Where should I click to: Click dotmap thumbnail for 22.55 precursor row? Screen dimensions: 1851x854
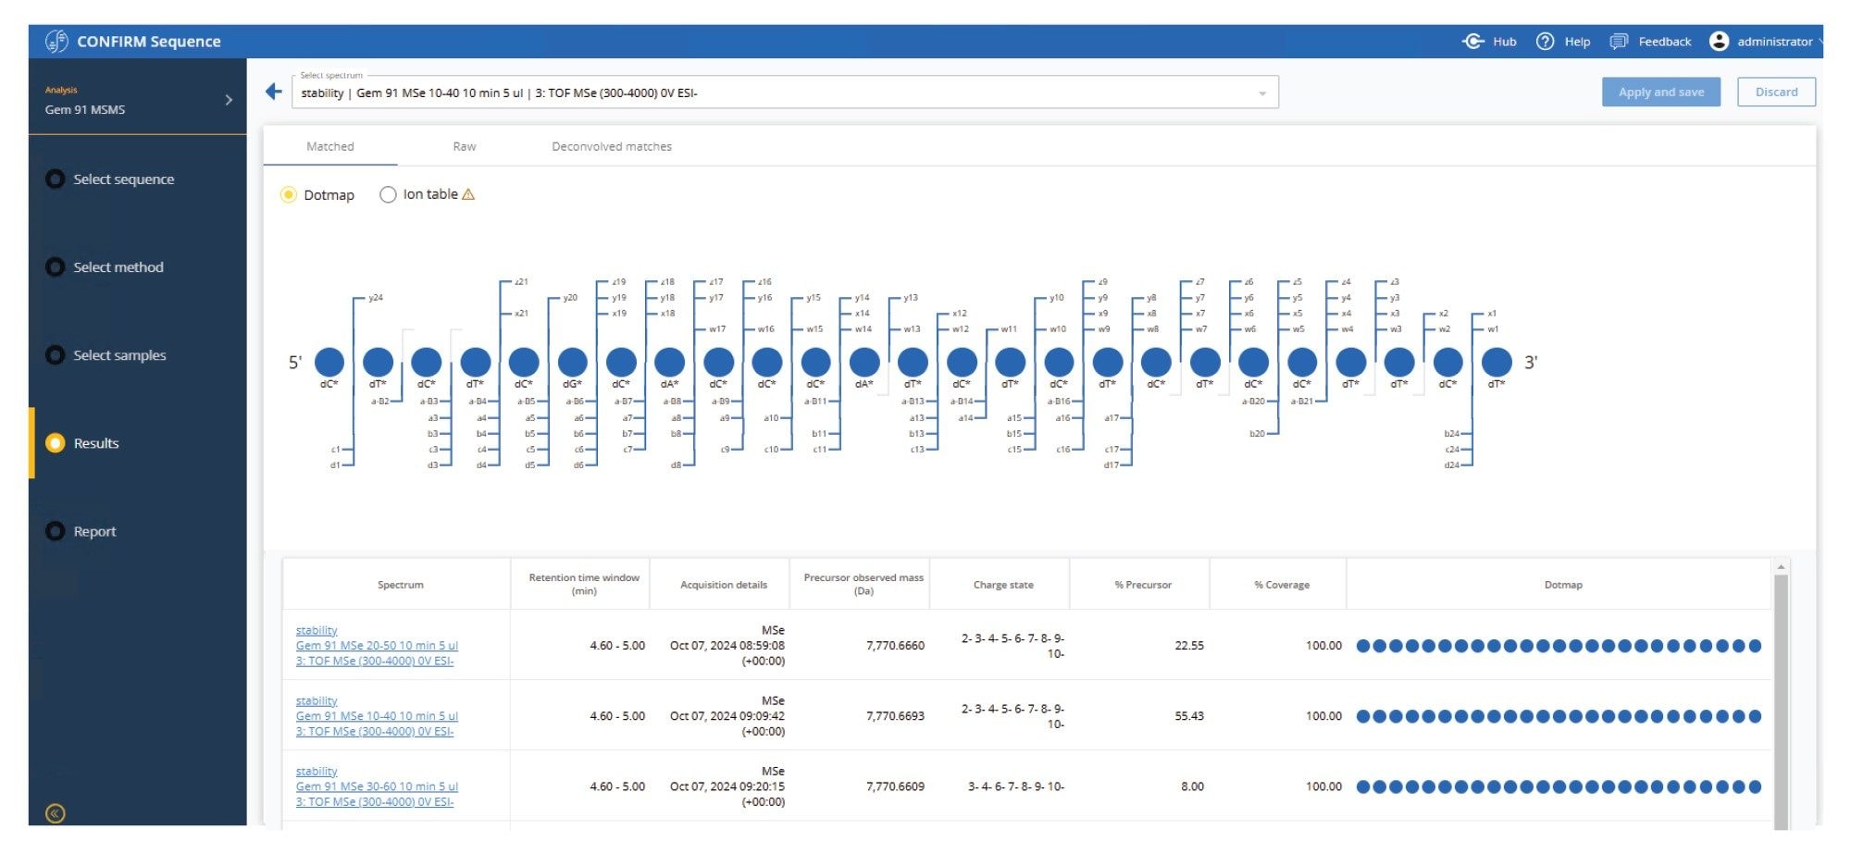(x=1559, y=646)
